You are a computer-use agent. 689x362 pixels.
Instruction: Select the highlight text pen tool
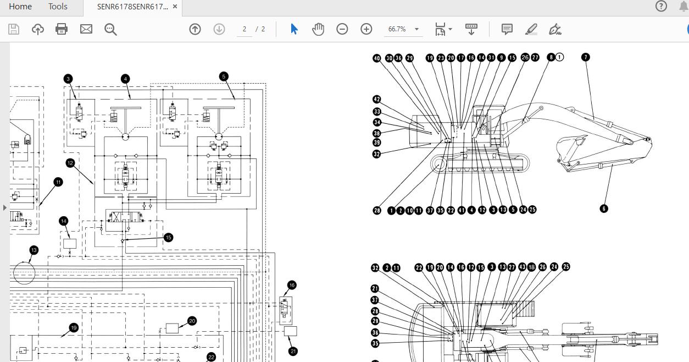pos(531,29)
